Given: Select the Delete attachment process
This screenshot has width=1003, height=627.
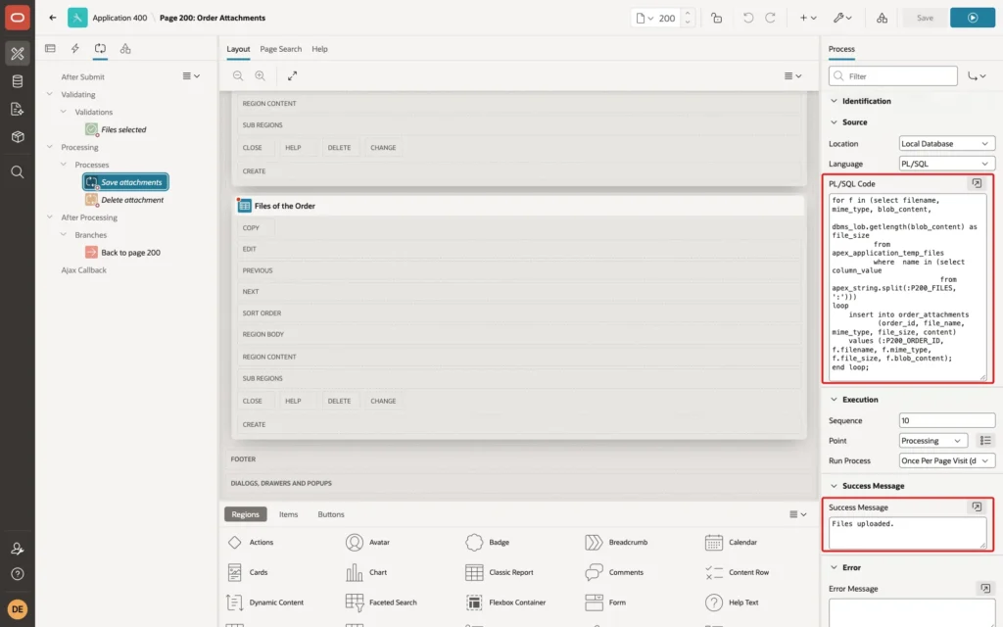Looking at the screenshot, I should pyautogui.click(x=125, y=200).
